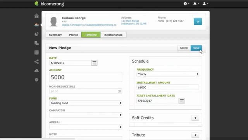Click the Non-Deductible amount field
This screenshot has height=140, width=248.
(86, 91)
